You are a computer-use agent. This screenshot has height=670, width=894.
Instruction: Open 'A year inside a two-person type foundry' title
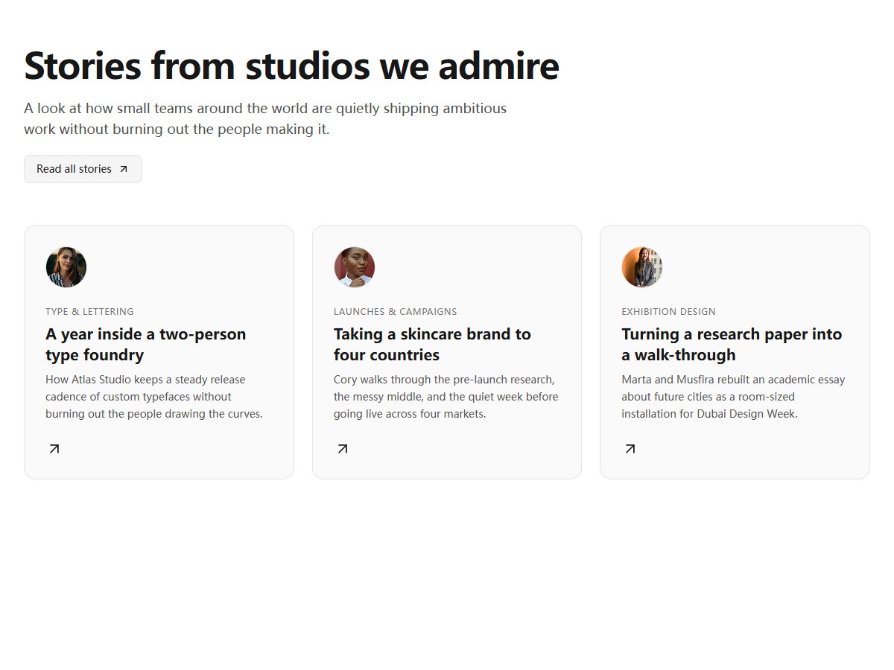[x=146, y=344]
